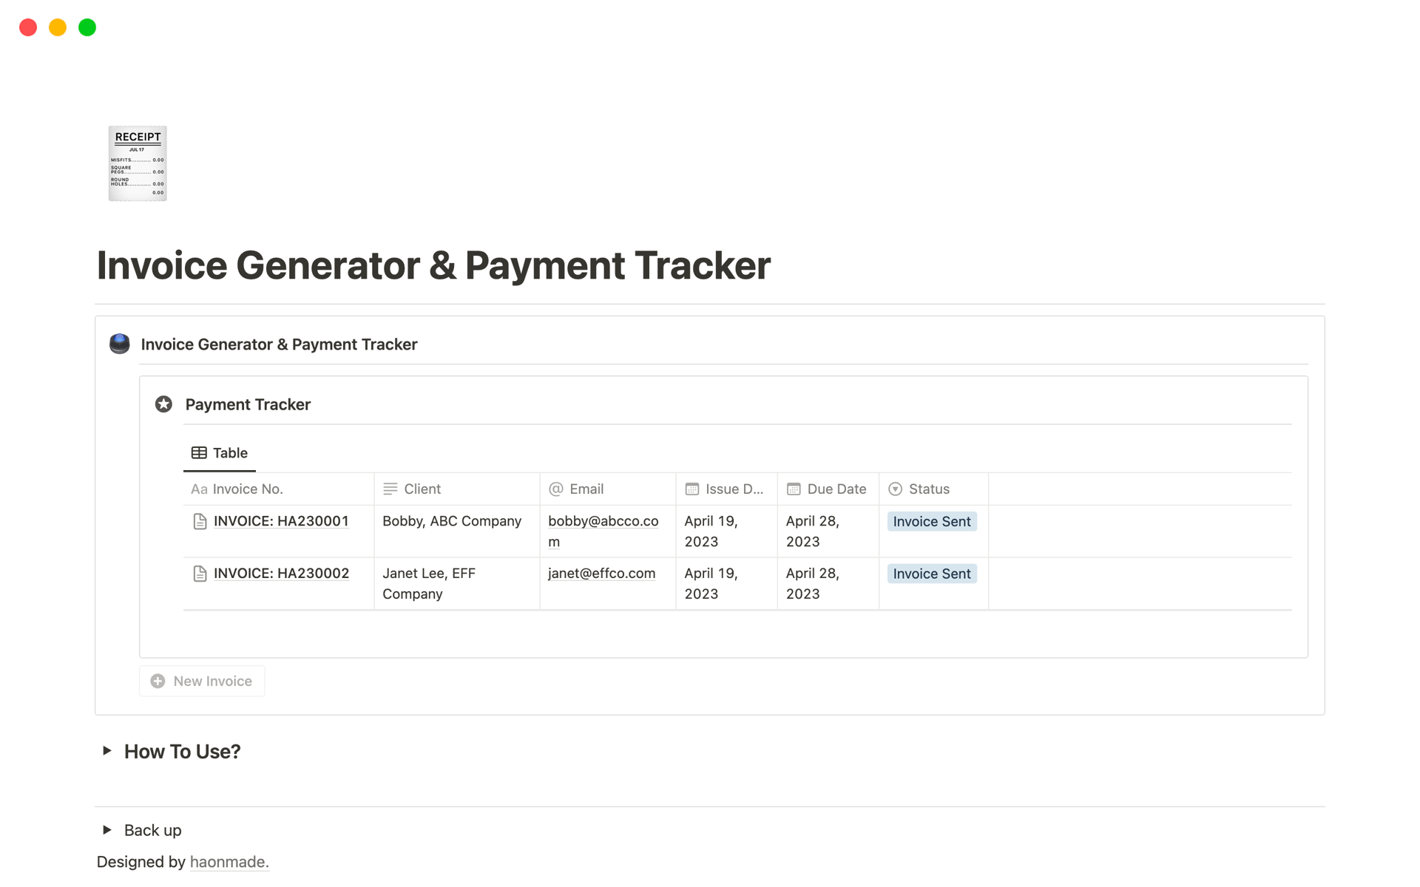Click the @ icon in Email header
Image resolution: width=1420 pixels, height=887 pixels.
click(x=556, y=489)
